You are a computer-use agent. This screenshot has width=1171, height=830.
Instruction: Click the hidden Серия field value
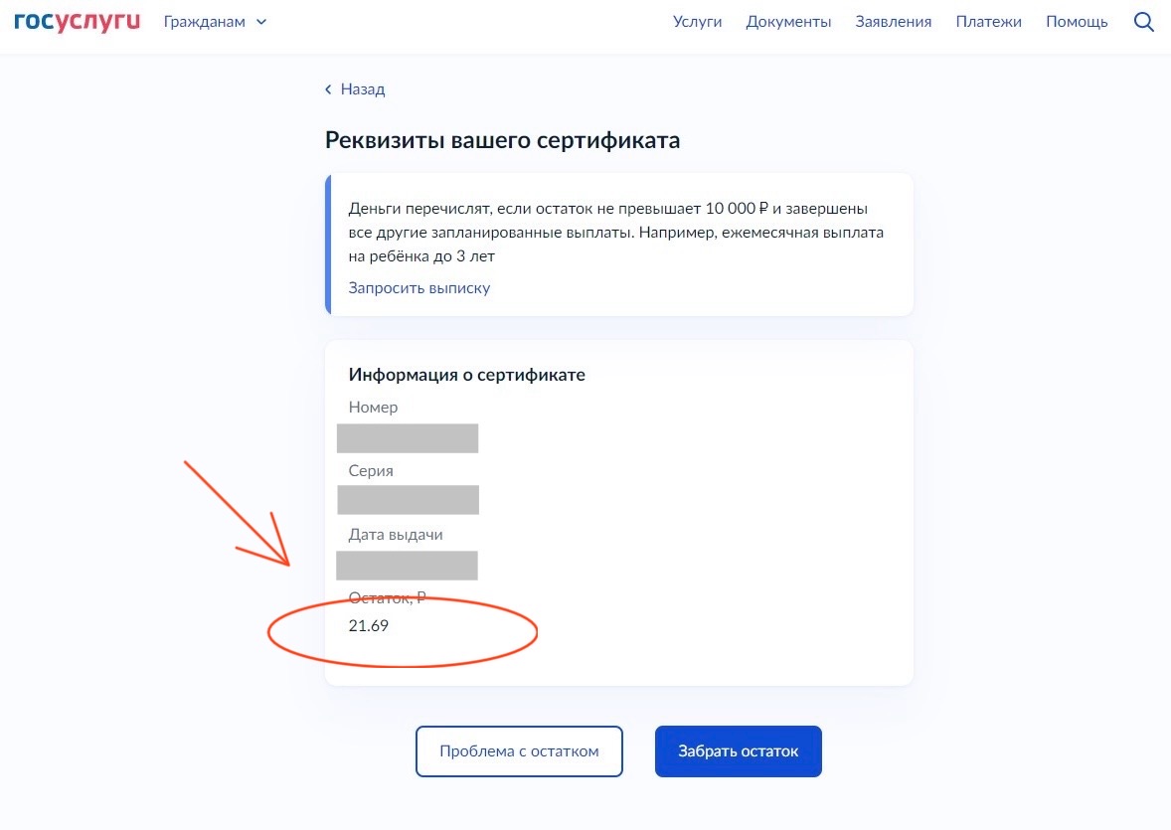point(408,500)
